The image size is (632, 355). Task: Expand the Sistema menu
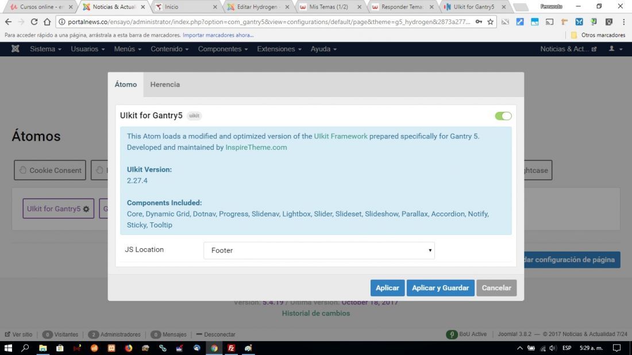(x=45, y=49)
